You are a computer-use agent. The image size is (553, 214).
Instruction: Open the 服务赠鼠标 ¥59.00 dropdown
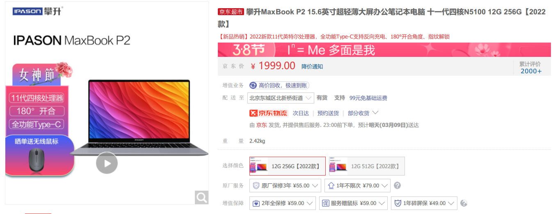coord(353,203)
